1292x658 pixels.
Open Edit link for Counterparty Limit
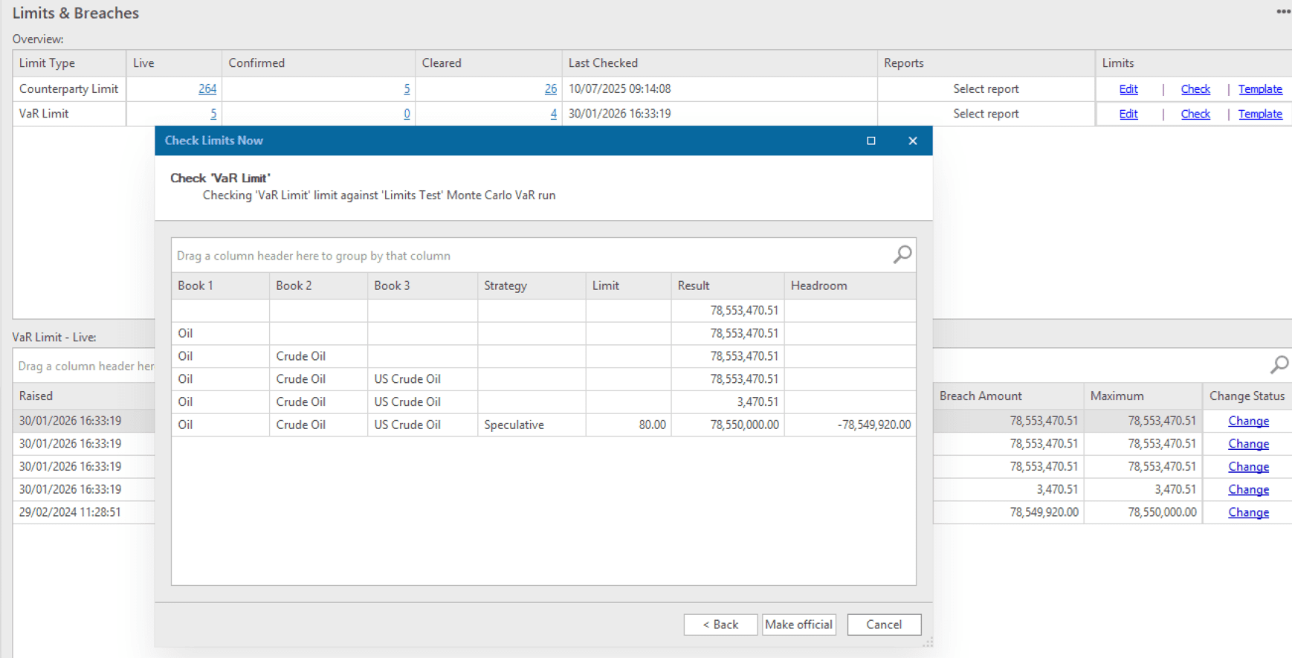tap(1128, 89)
